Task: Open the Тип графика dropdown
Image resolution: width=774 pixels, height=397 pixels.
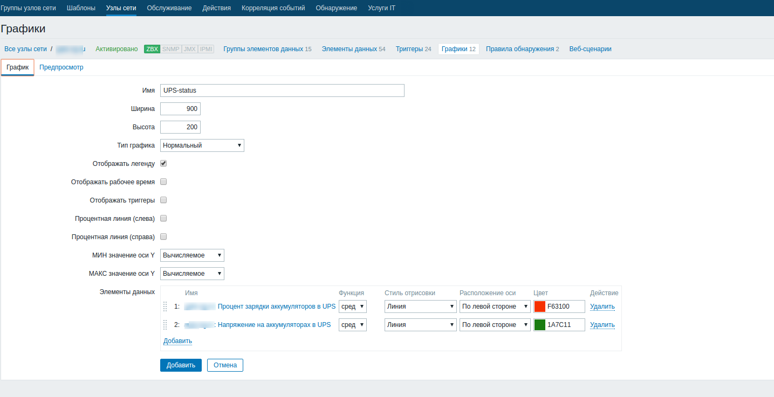Action: (x=202, y=145)
